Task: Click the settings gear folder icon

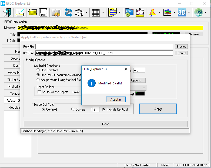Action: [x=56, y=12]
